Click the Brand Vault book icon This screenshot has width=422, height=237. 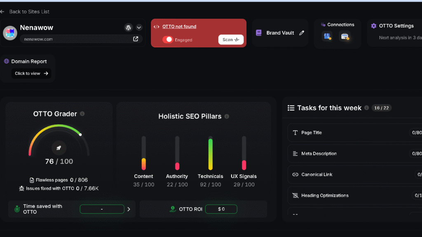tap(259, 33)
